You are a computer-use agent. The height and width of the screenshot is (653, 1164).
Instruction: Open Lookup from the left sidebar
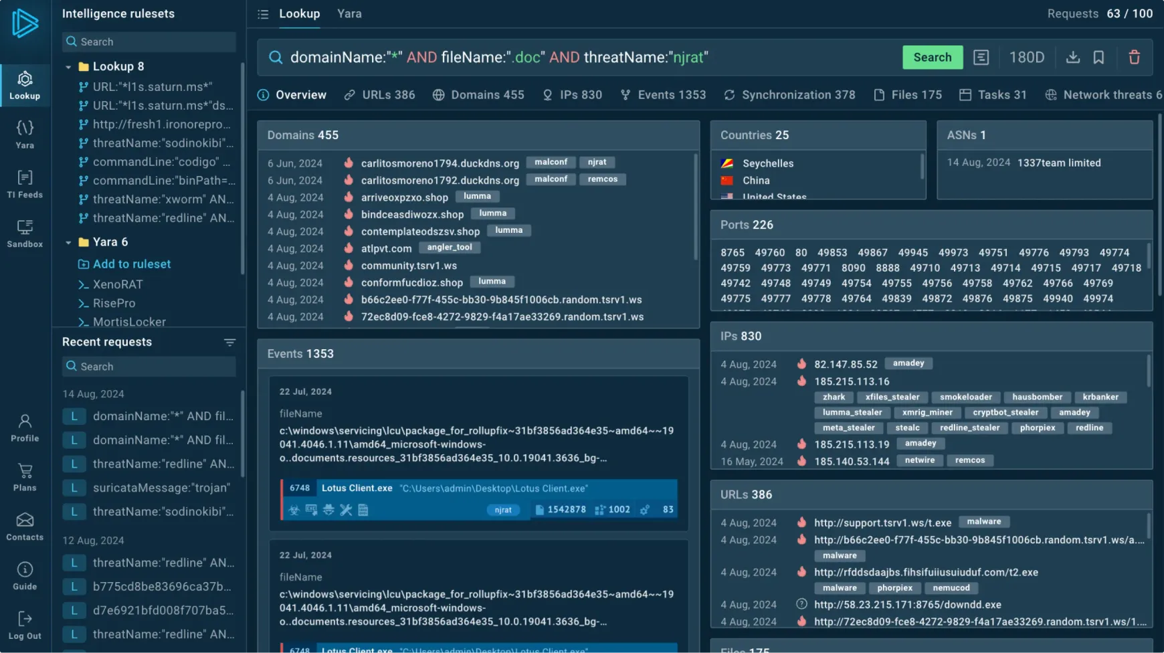(x=25, y=85)
